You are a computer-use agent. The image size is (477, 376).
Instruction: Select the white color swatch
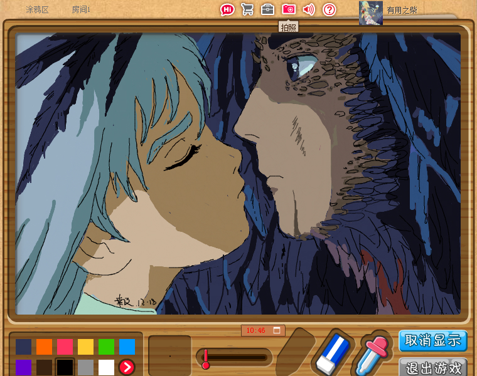point(106,367)
